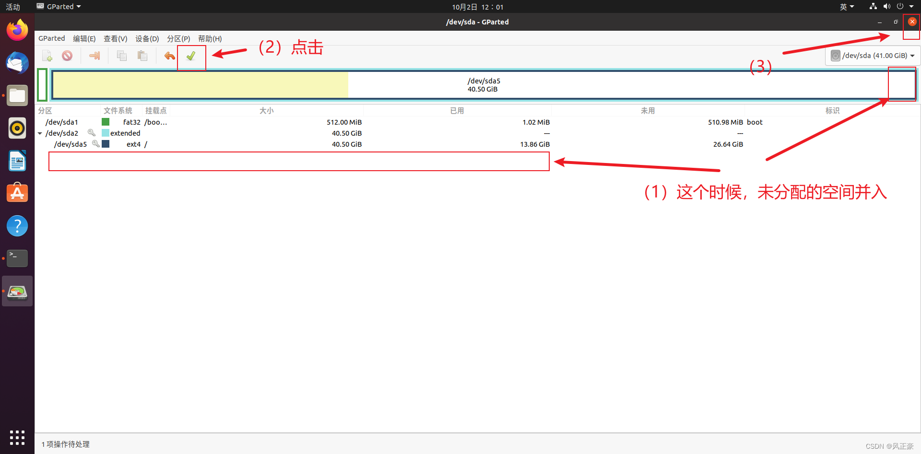Click the 26.64 GiB unused value
This screenshot has height=454, width=921.
coord(728,144)
